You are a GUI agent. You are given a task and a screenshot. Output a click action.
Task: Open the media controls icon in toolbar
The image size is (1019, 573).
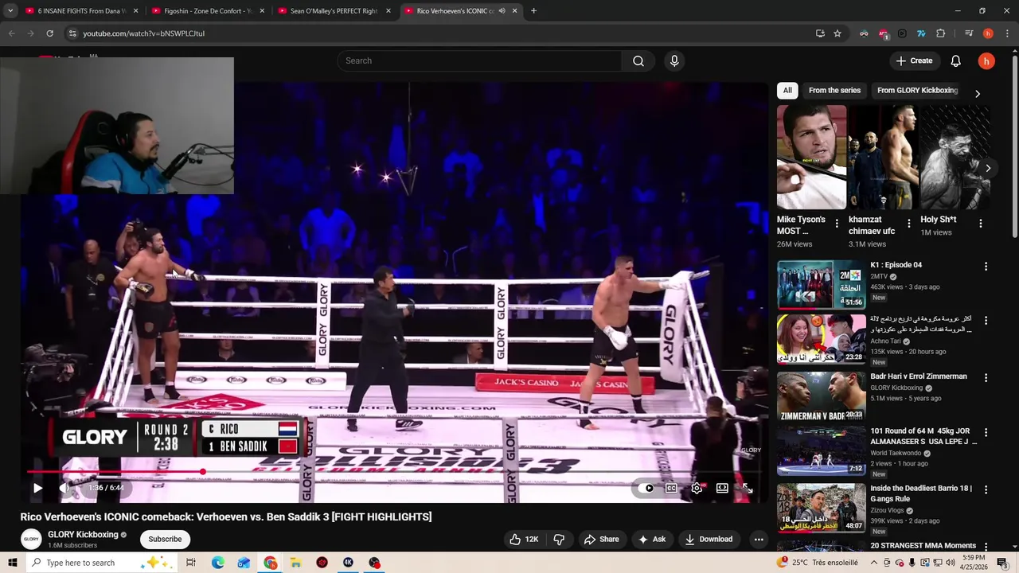tap(969, 33)
